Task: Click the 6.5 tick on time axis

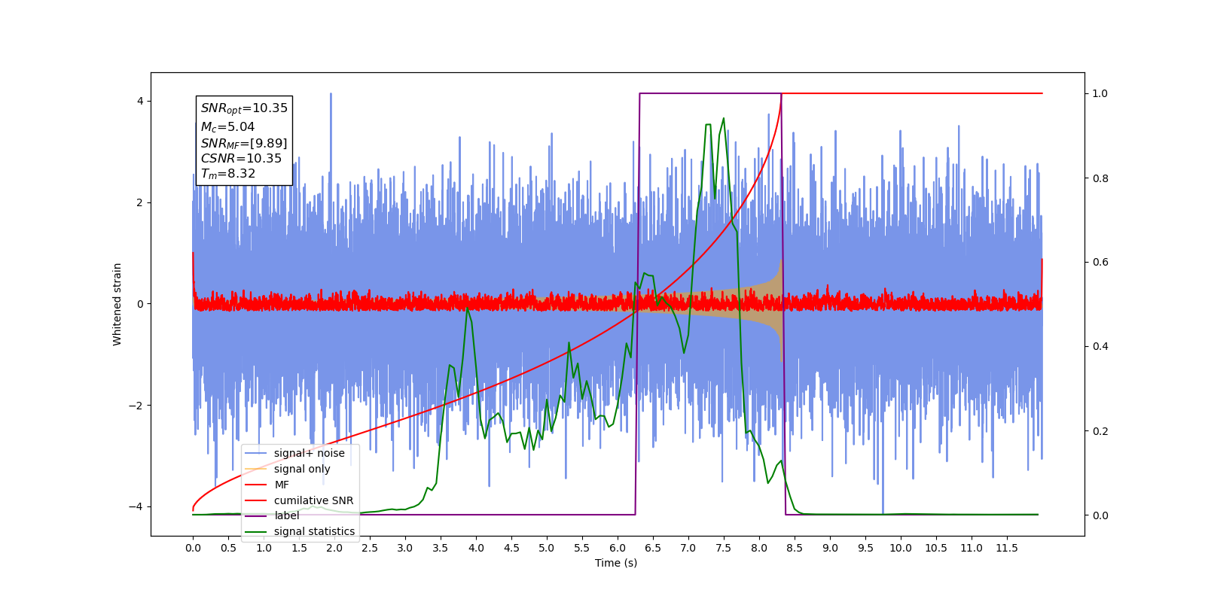Action: point(653,548)
